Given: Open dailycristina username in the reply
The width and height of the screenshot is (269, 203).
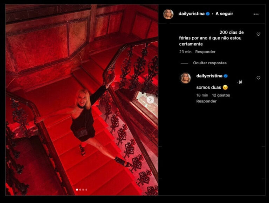Looking at the screenshot, I should pyautogui.click(x=209, y=76).
